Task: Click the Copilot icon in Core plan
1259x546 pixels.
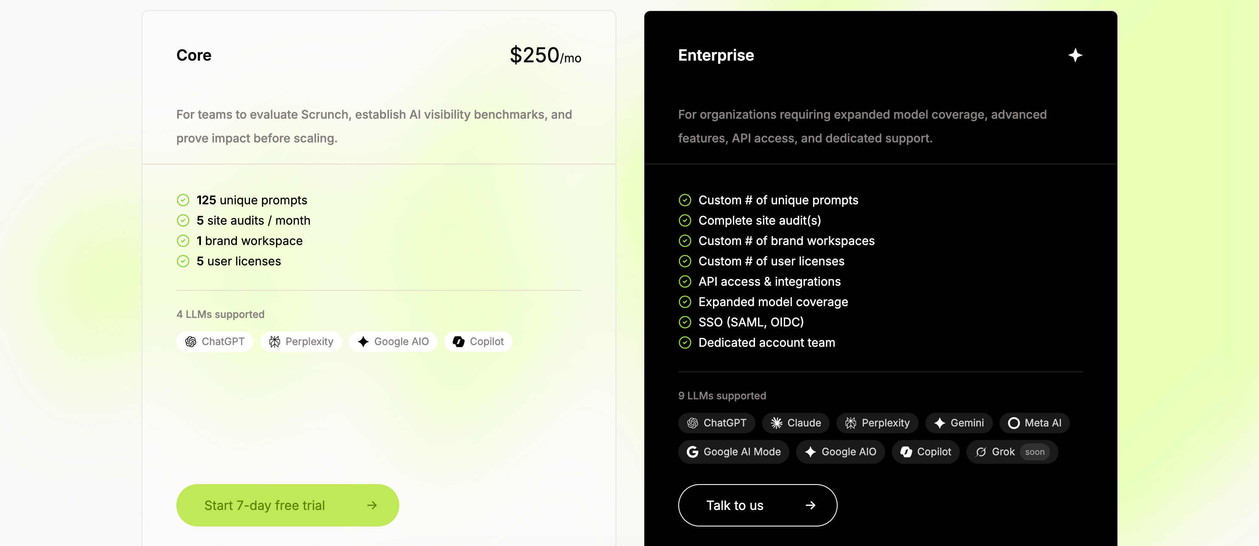Action: click(x=458, y=341)
